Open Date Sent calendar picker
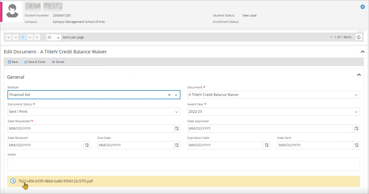This screenshot has height=194, width=369. pyautogui.click(x=356, y=145)
